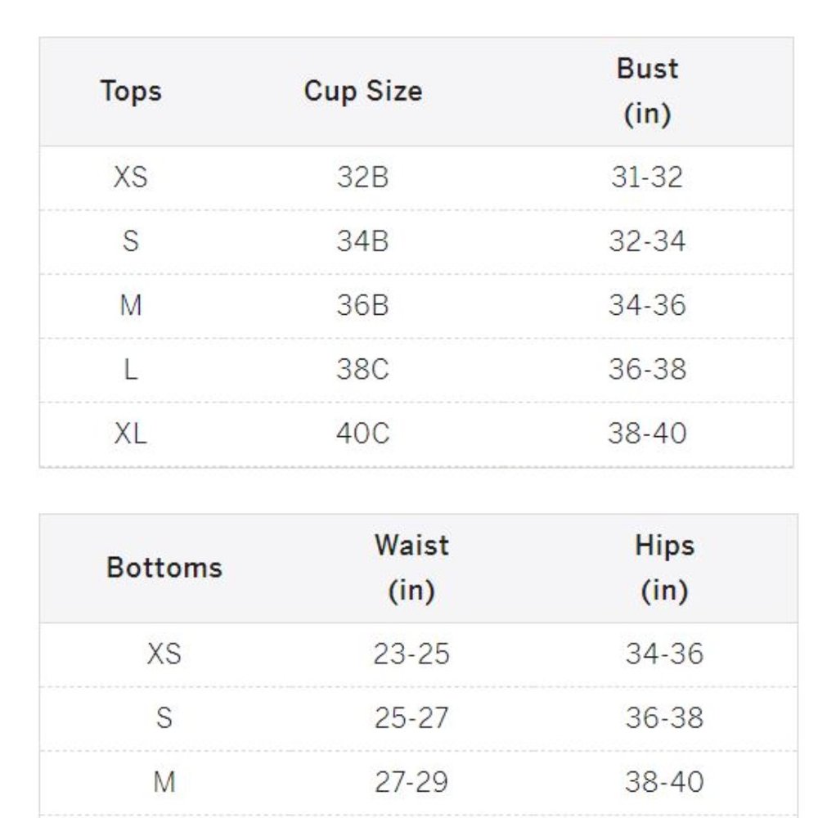
Task: Click the 32B cup size cell
Action: (x=362, y=178)
